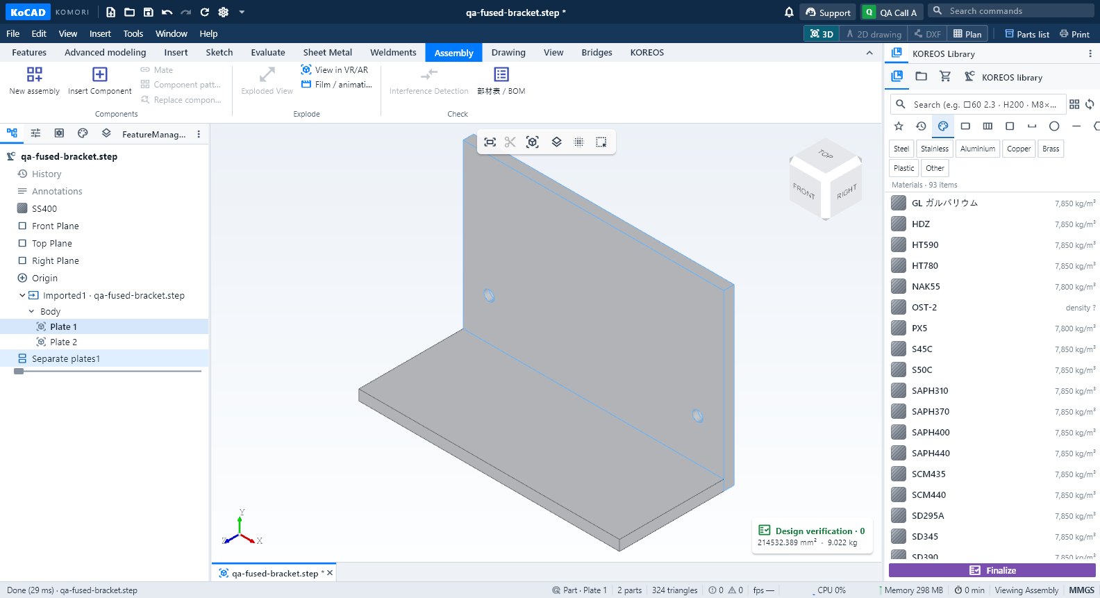Open the shopping cart in library panel
The width and height of the screenshot is (1100, 598).
[945, 76]
